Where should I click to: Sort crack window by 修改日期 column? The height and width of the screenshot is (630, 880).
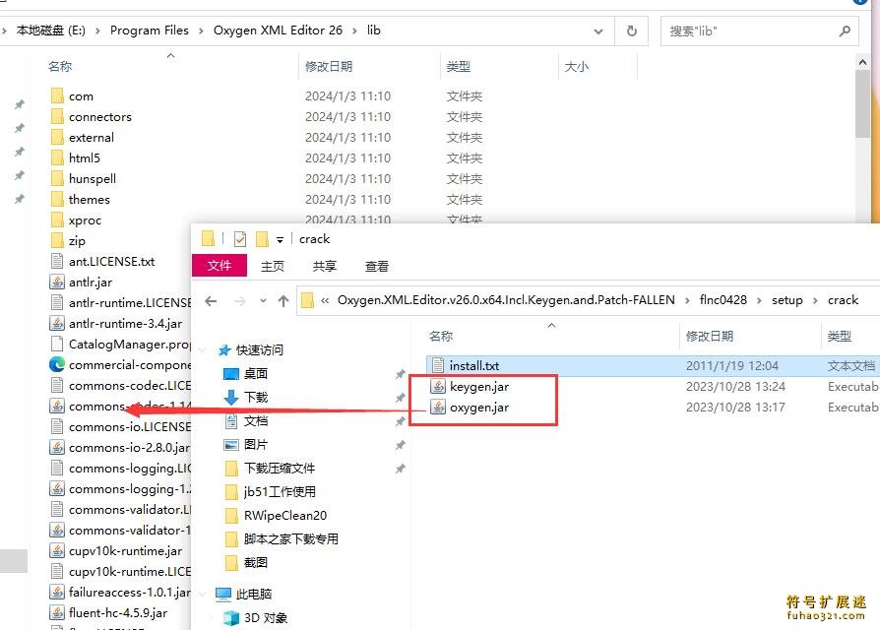coord(710,336)
